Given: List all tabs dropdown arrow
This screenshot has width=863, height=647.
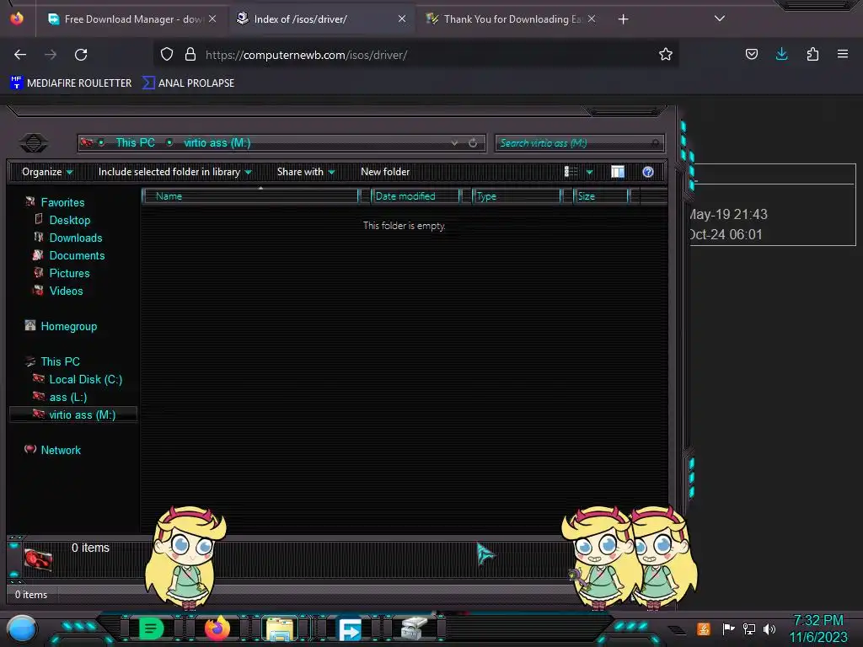Looking at the screenshot, I should click(719, 19).
